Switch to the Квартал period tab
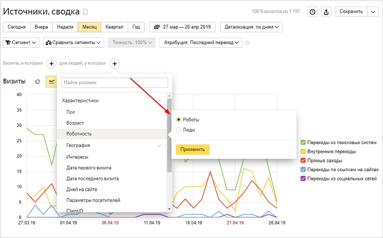 (x=114, y=27)
